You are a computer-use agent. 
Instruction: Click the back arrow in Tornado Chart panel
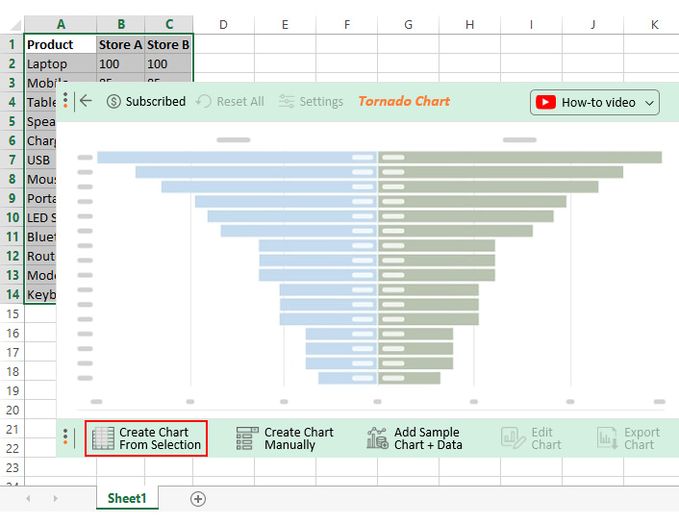point(87,101)
